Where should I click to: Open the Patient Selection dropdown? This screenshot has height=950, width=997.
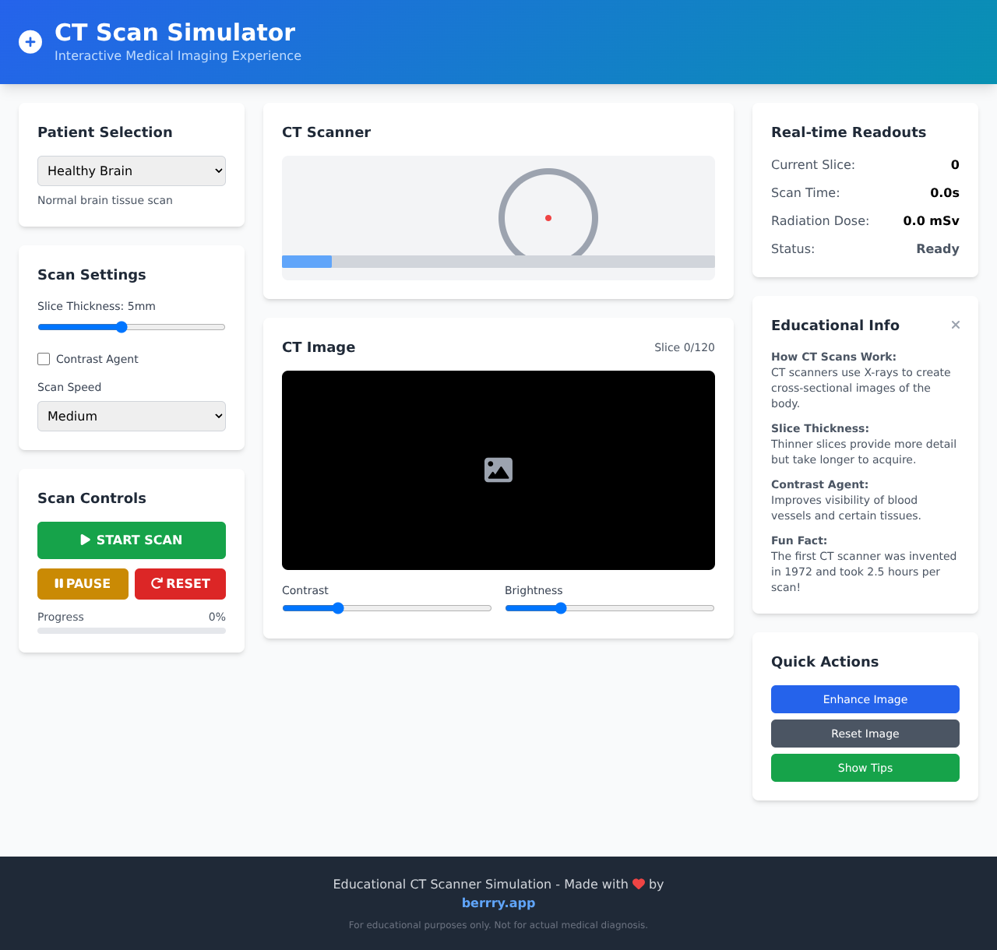tap(132, 171)
